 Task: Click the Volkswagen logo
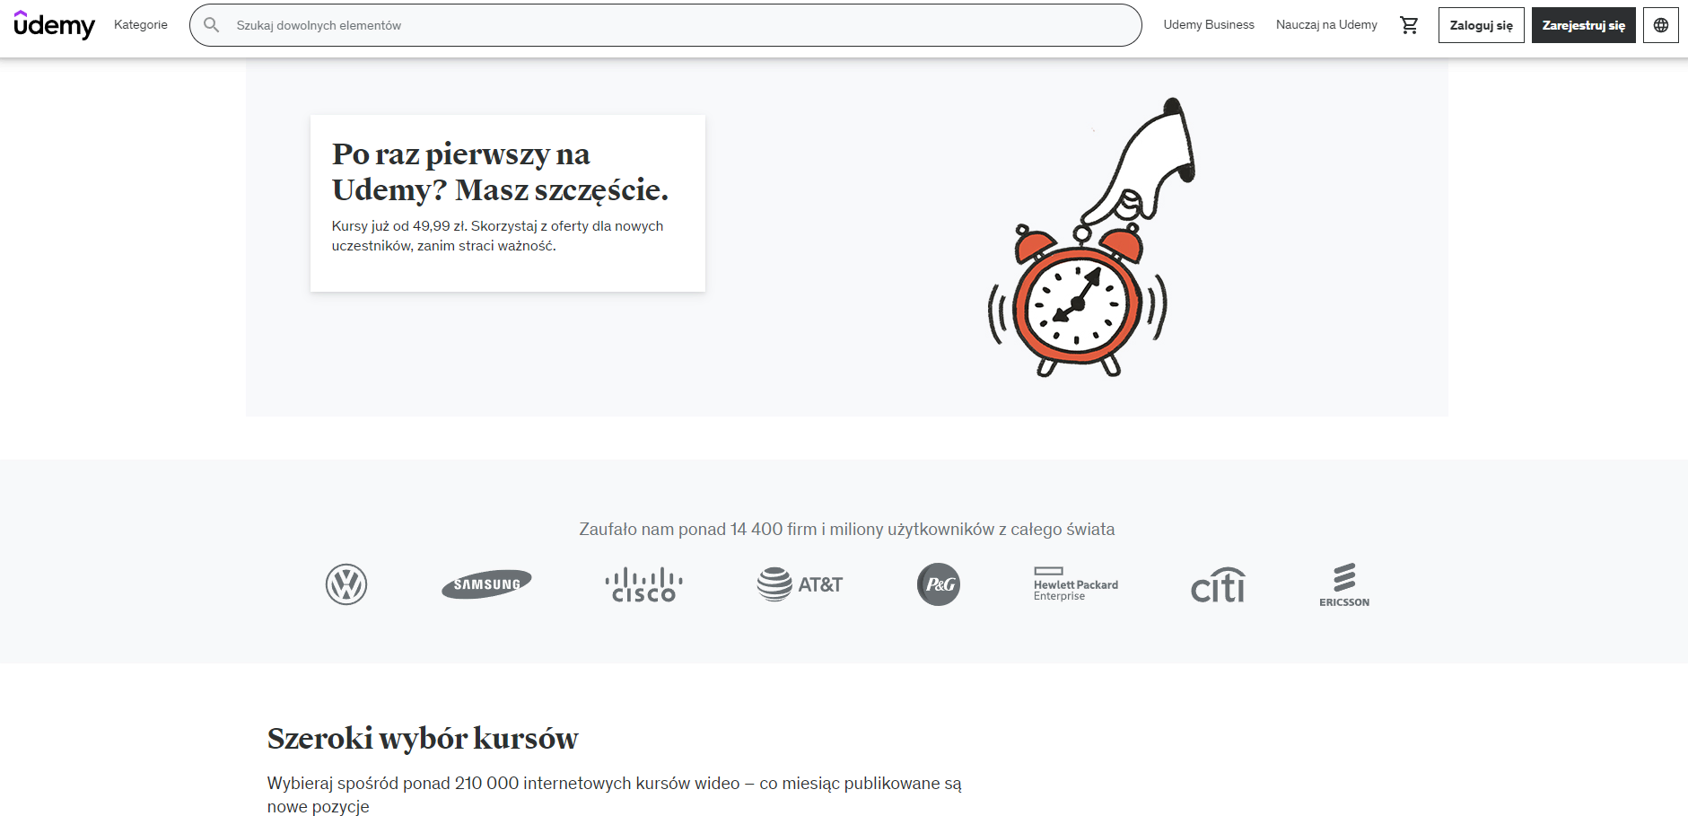346,584
